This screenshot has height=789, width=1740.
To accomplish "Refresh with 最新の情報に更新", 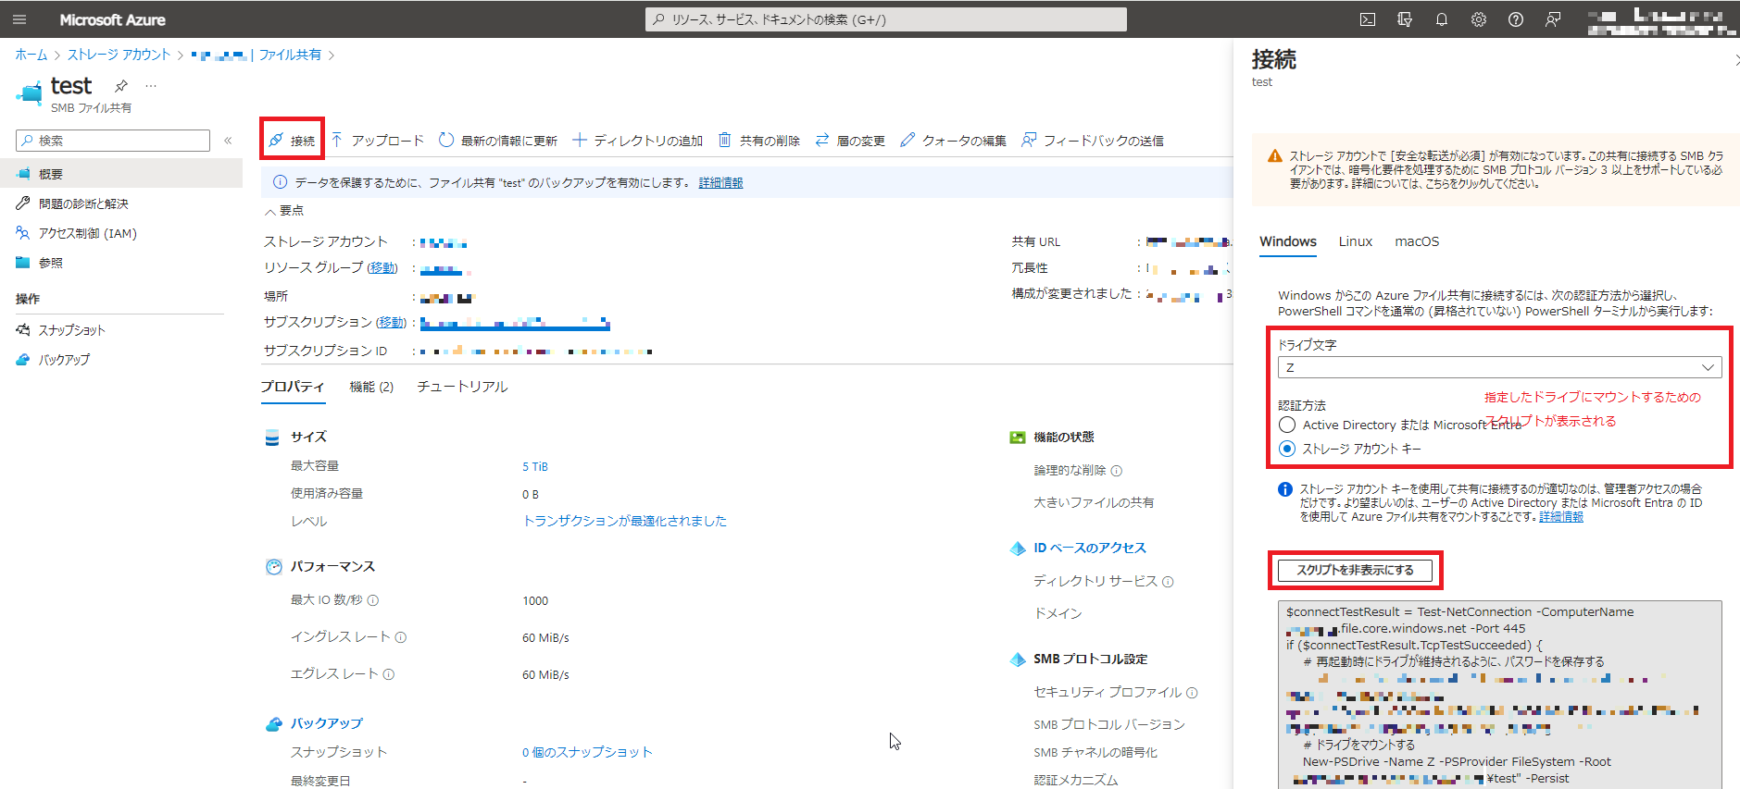I will point(498,141).
